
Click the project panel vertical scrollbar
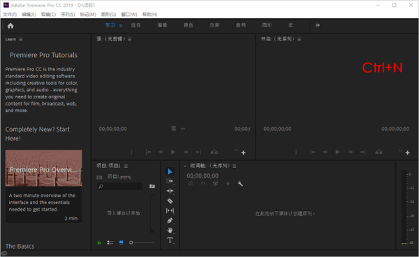tap(152, 213)
